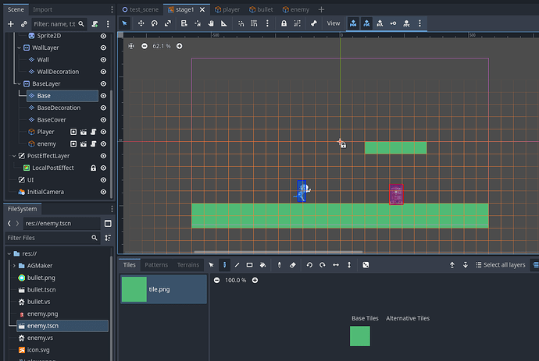Toggle visibility of the InitialCamera node
This screenshot has height=361, width=539.
[x=103, y=192]
